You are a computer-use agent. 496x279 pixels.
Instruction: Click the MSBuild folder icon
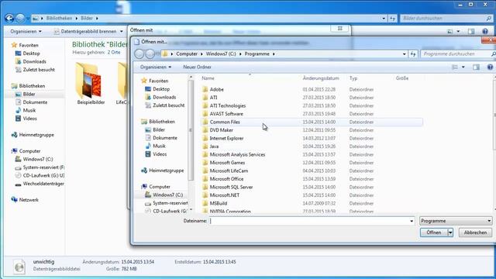(x=205, y=203)
